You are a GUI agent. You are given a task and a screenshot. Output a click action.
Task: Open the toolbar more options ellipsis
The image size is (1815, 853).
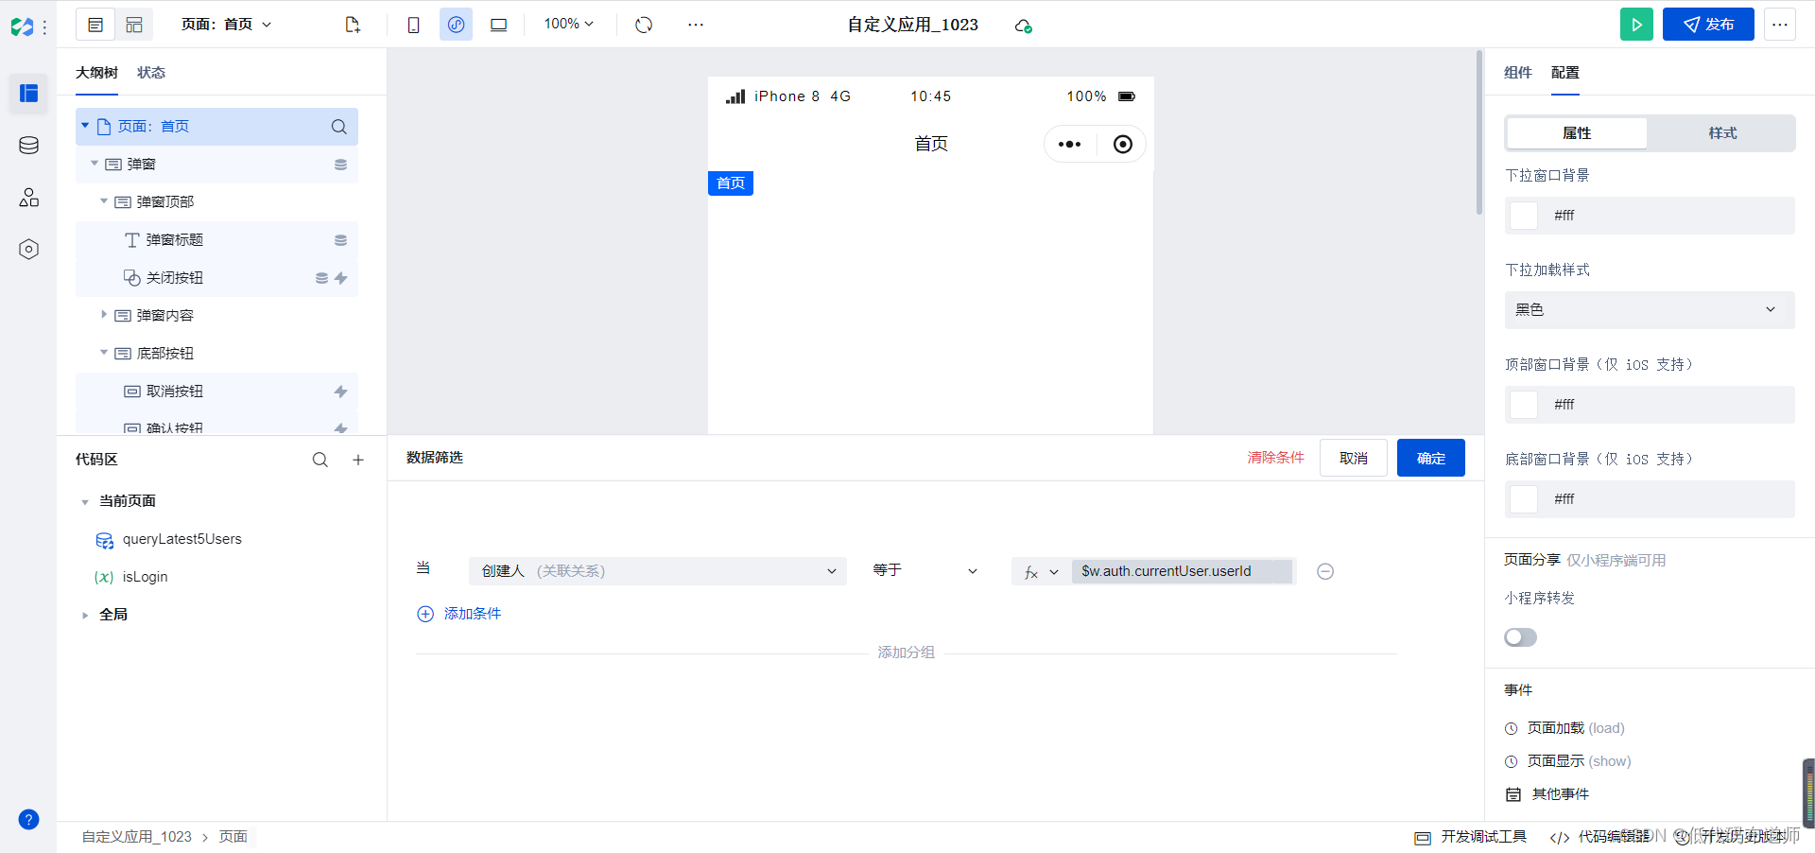click(x=696, y=25)
